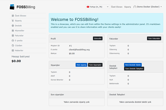The width and height of the screenshot is (166, 110).
Task: Click the Aktif label in Siparişler card
Action: pos(53,76)
